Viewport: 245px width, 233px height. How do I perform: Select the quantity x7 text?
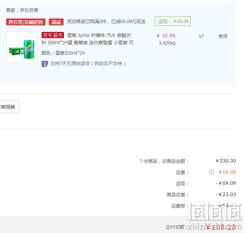point(201,36)
